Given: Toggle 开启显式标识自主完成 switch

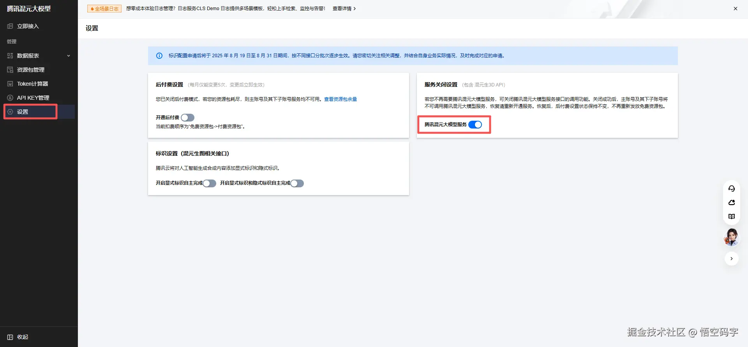Looking at the screenshot, I should pyautogui.click(x=210, y=183).
